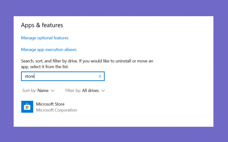Viewport: 228px width, 142px height.
Task: Click the Microsoft Store shopping bag icon
Action: tap(27, 107)
